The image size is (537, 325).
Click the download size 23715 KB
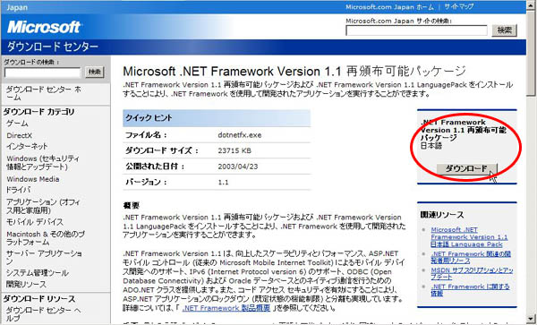coord(234,150)
